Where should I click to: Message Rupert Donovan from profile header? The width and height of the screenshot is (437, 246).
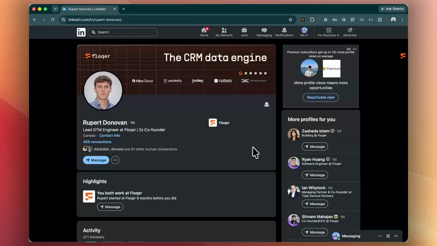pos(96,160)
